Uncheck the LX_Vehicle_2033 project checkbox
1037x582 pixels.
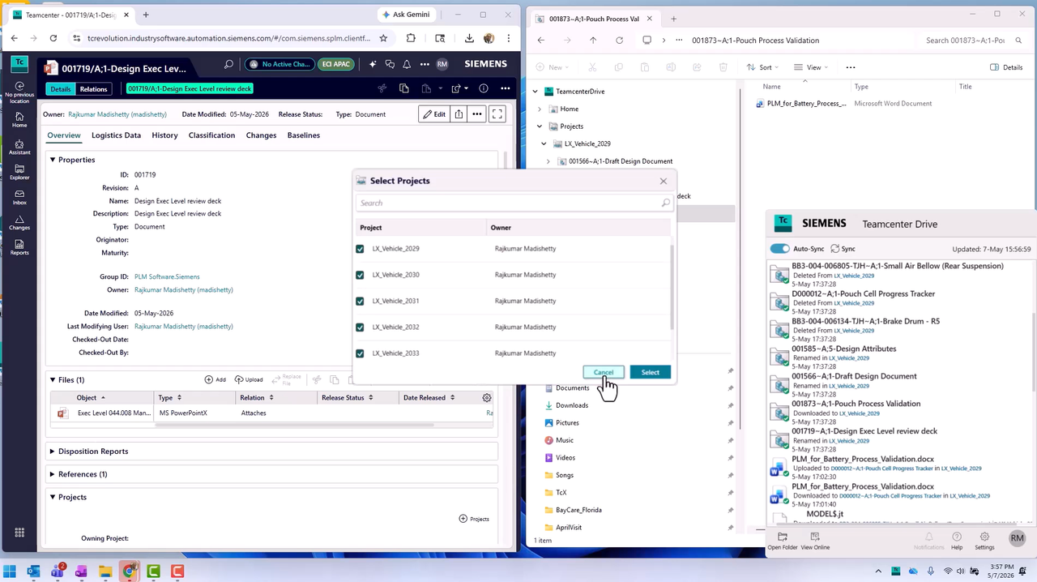[360, 353]
